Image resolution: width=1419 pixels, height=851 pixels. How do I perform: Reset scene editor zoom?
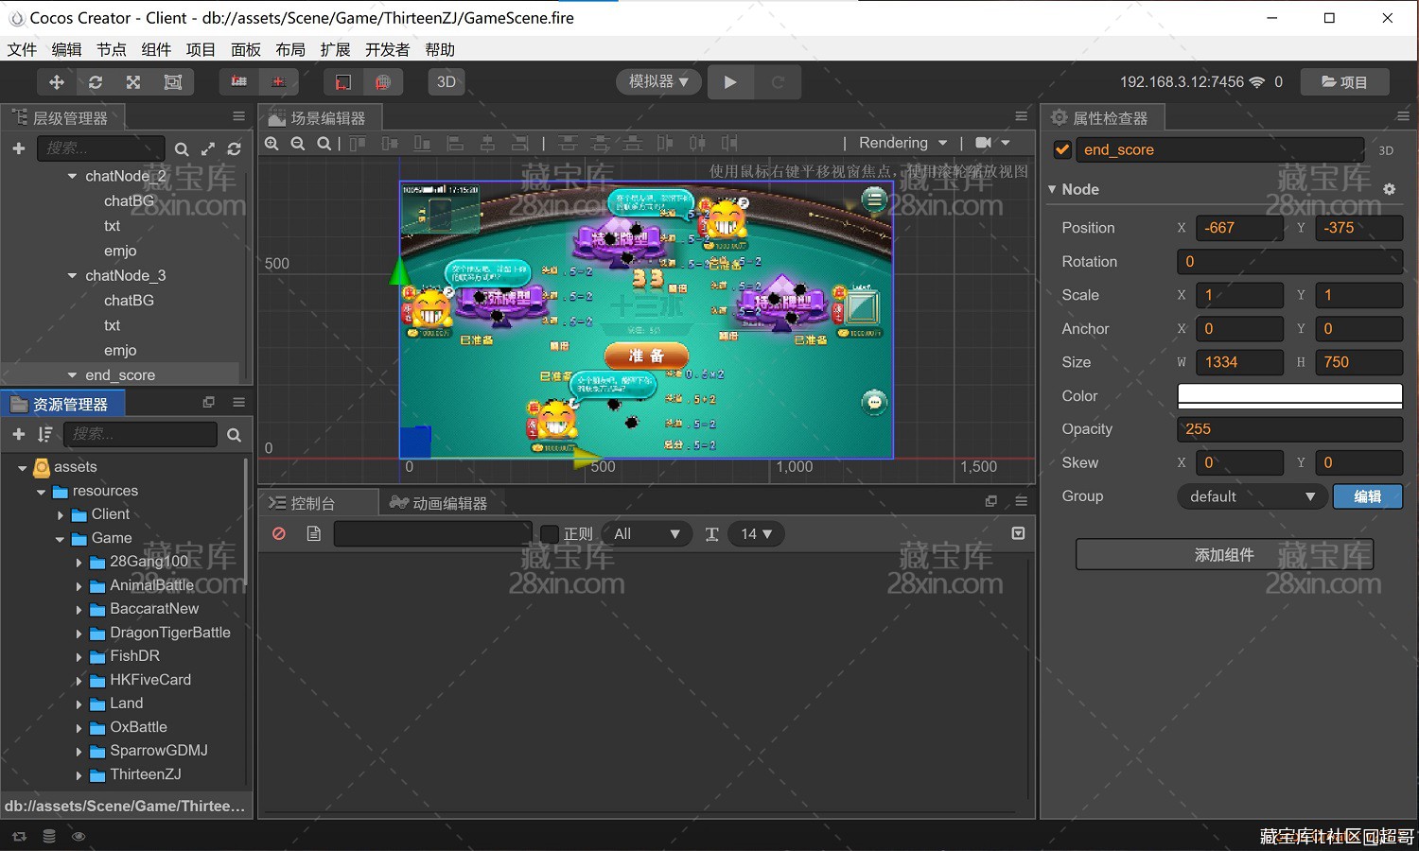(x=324, y=144)
